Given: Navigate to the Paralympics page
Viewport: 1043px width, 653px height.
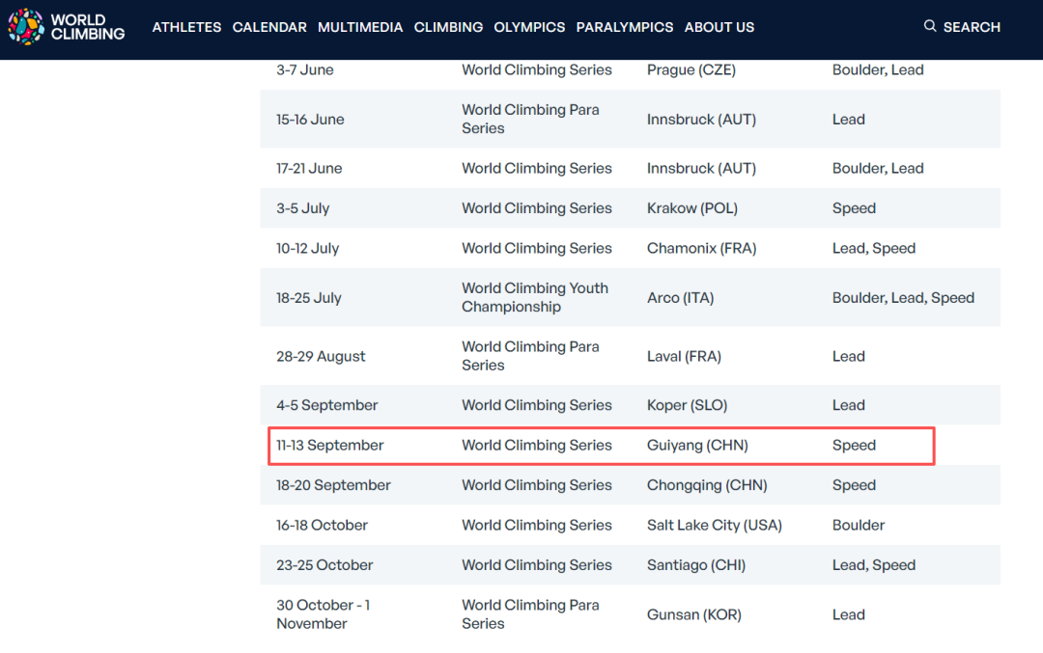Looking at the screenshot, I should pyautogui.click(x=625, y=27).
